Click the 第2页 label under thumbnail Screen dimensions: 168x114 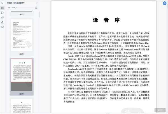click(x=22, y=54)
